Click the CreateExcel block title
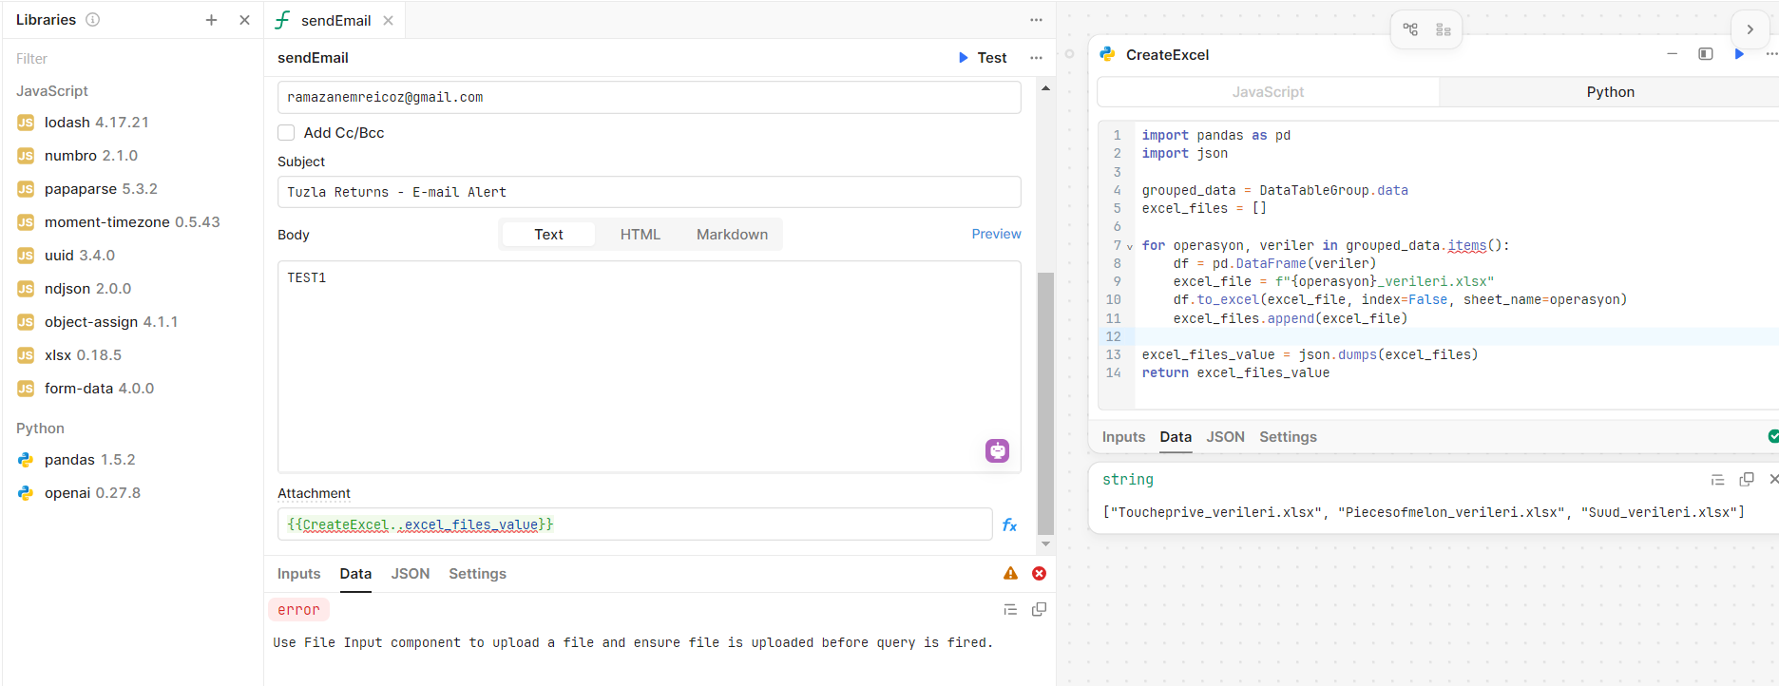1779x686 pixels. point(1167,55)
